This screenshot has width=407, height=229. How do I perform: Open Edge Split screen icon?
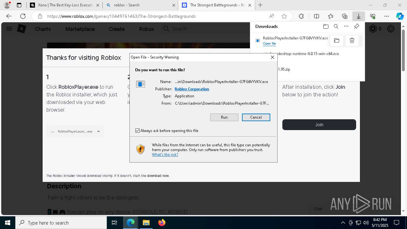click(316, 16)
